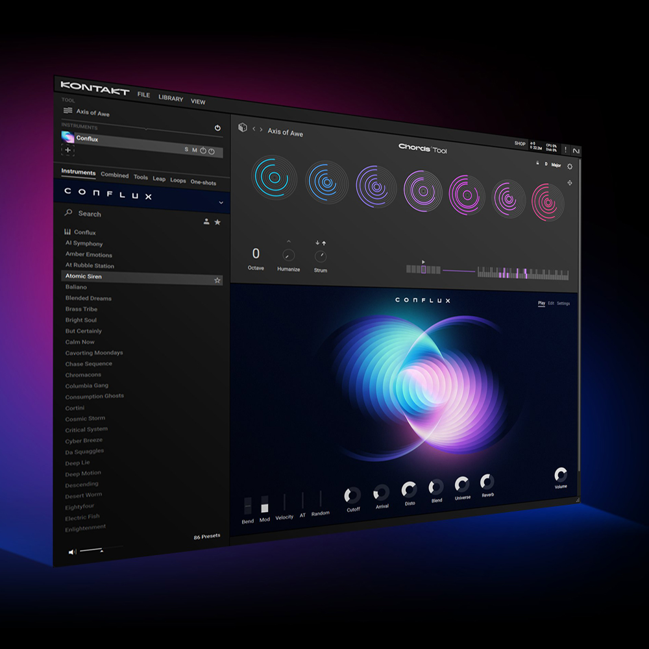Switch to the Combined tab
Image resolution: width=649 pixels, height=649 pixels.
(115, 175)
